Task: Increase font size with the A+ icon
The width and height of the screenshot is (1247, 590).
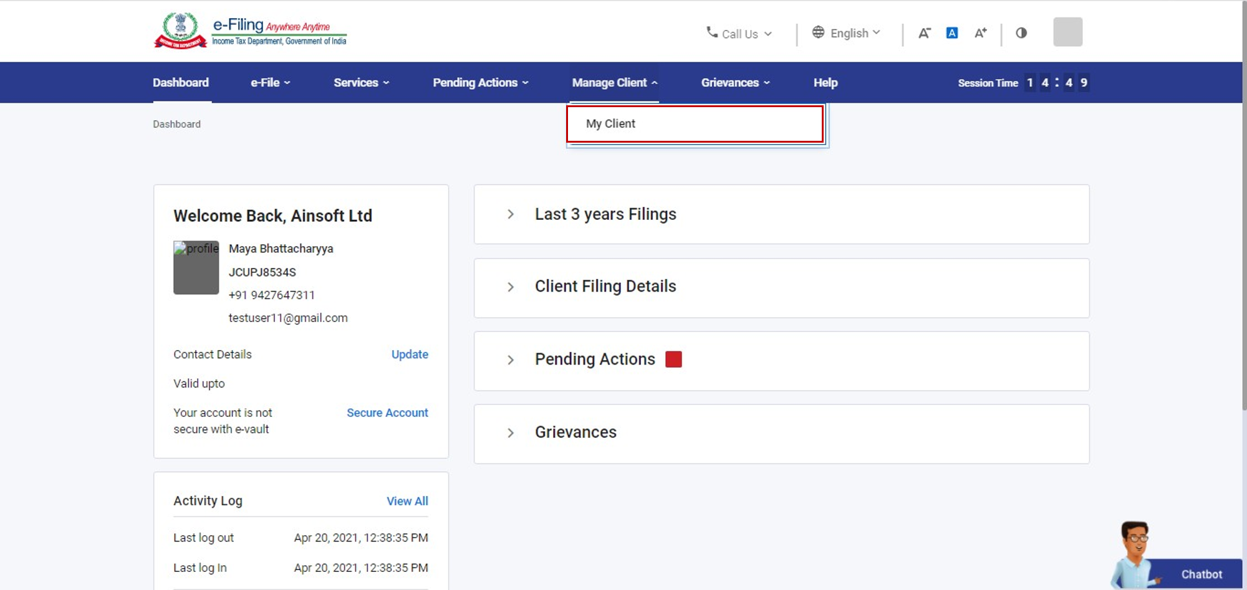Action: pyautogui.click(x=980, y=33)
